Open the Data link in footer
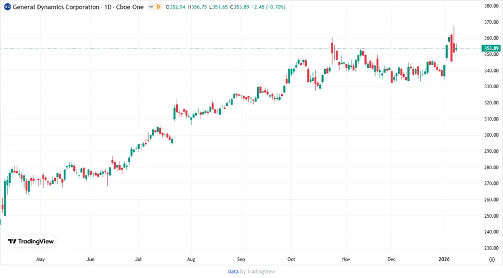 (x=233, y=272)
